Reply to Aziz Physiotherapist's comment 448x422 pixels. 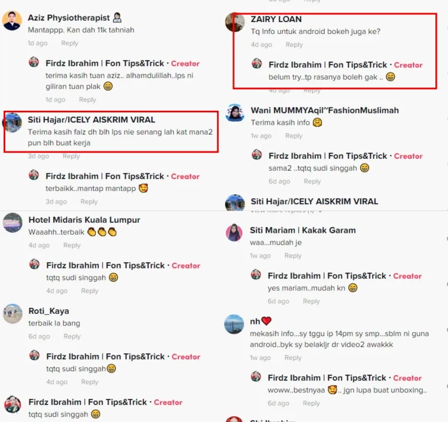point(70,43)
